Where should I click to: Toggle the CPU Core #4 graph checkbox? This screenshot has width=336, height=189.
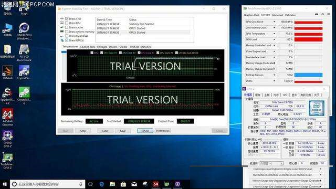[158, 52]
